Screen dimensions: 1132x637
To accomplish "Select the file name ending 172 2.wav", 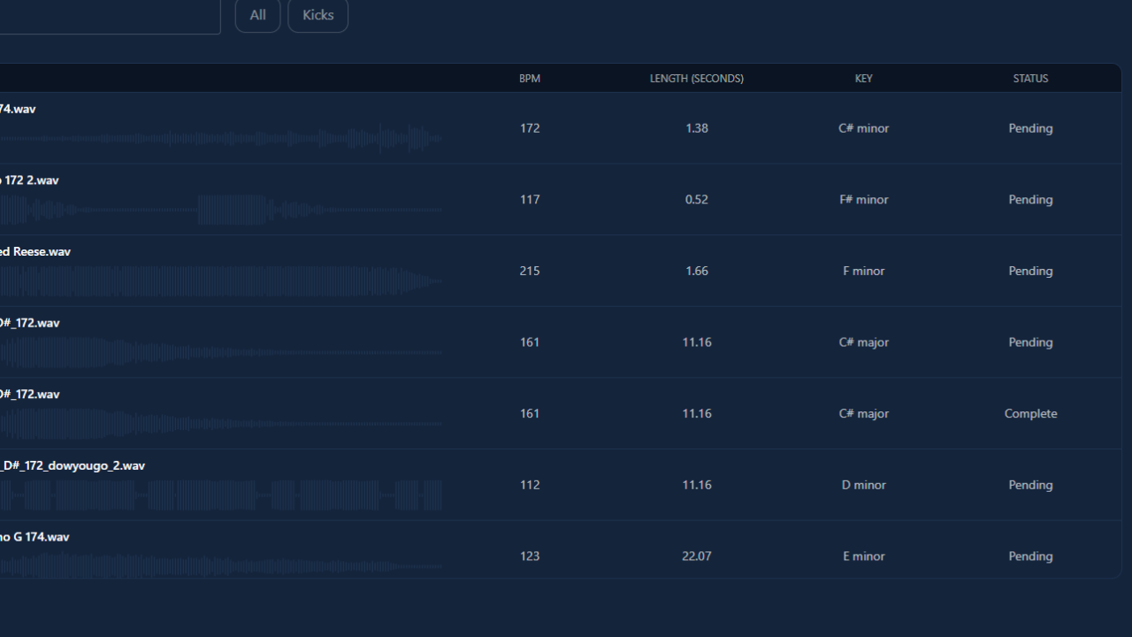I will [29, 180].
